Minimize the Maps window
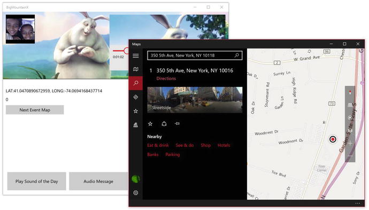 pyautogui.click(x=331, y=44)
